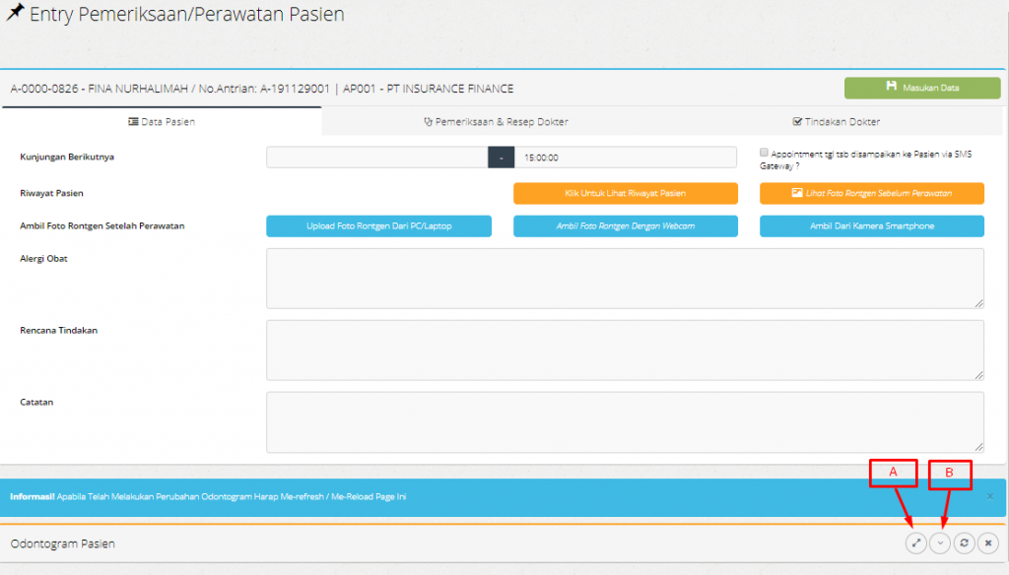The image size is (1009, 575).
Task: Open Klik Untuk Lihat Riwayat Pasien
Action: tap(625, 193)
